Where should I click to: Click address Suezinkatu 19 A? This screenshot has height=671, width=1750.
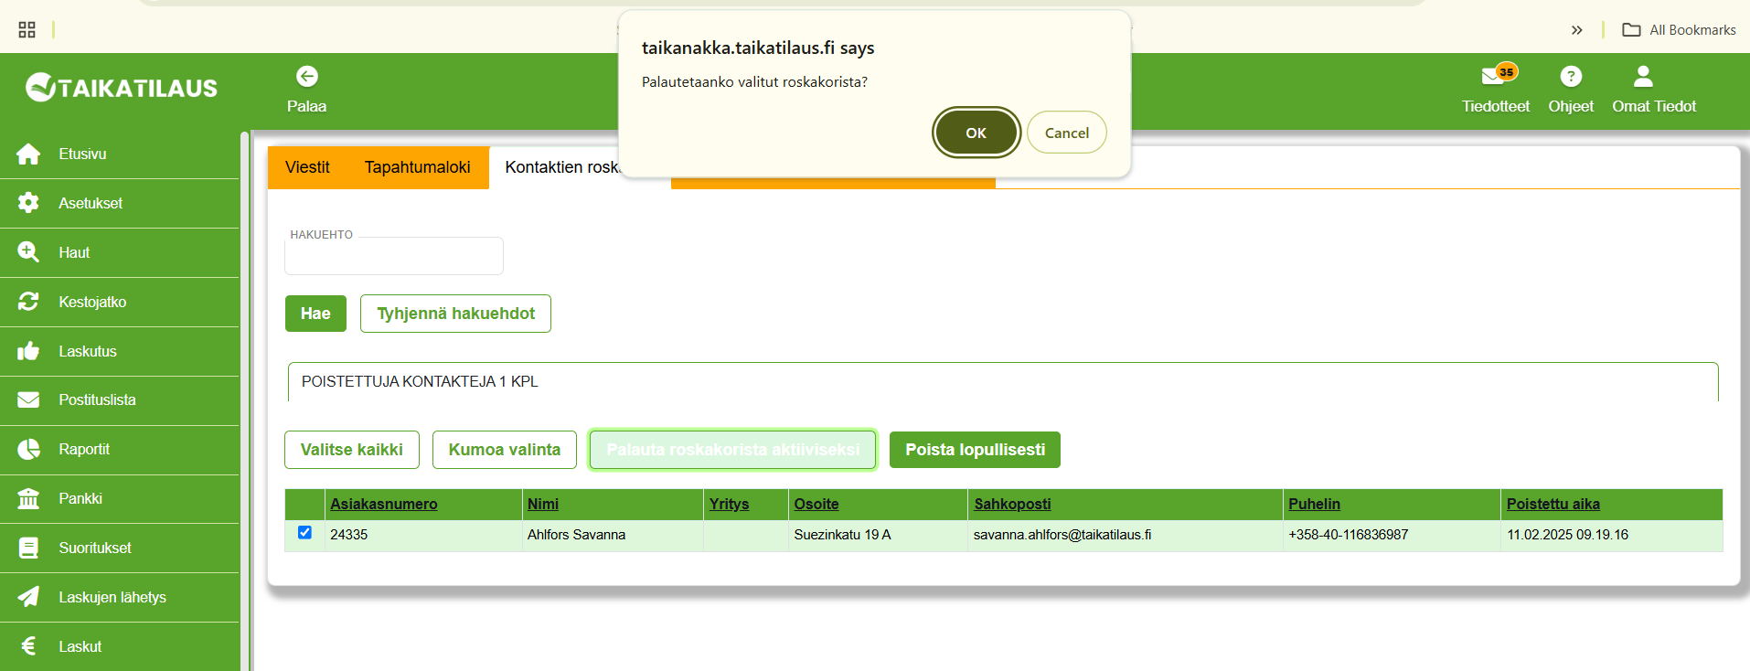pyautogui.click(x=842, y=535)
